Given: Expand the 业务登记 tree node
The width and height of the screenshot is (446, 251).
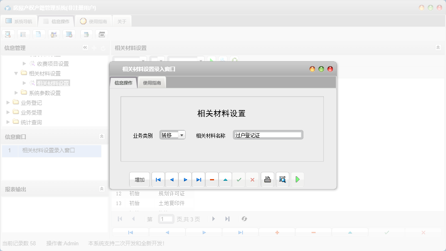Looking at the screenshot, I should pos(8,102).
